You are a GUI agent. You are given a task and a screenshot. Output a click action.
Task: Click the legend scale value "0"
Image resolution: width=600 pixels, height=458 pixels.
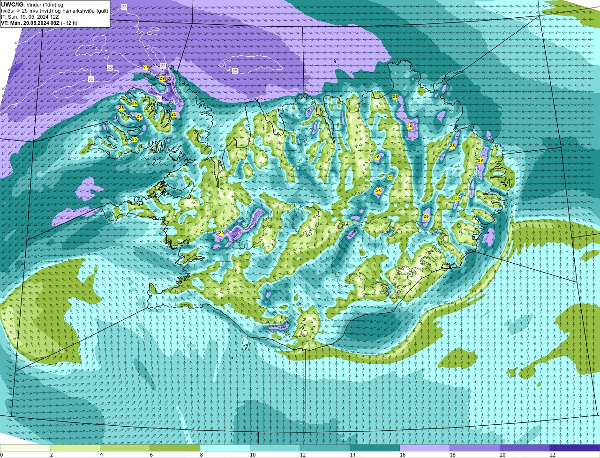point(1,454)
